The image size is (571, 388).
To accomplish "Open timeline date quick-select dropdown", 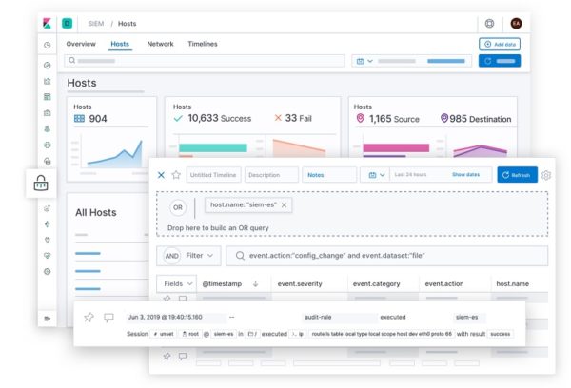I will coord(376,175).
